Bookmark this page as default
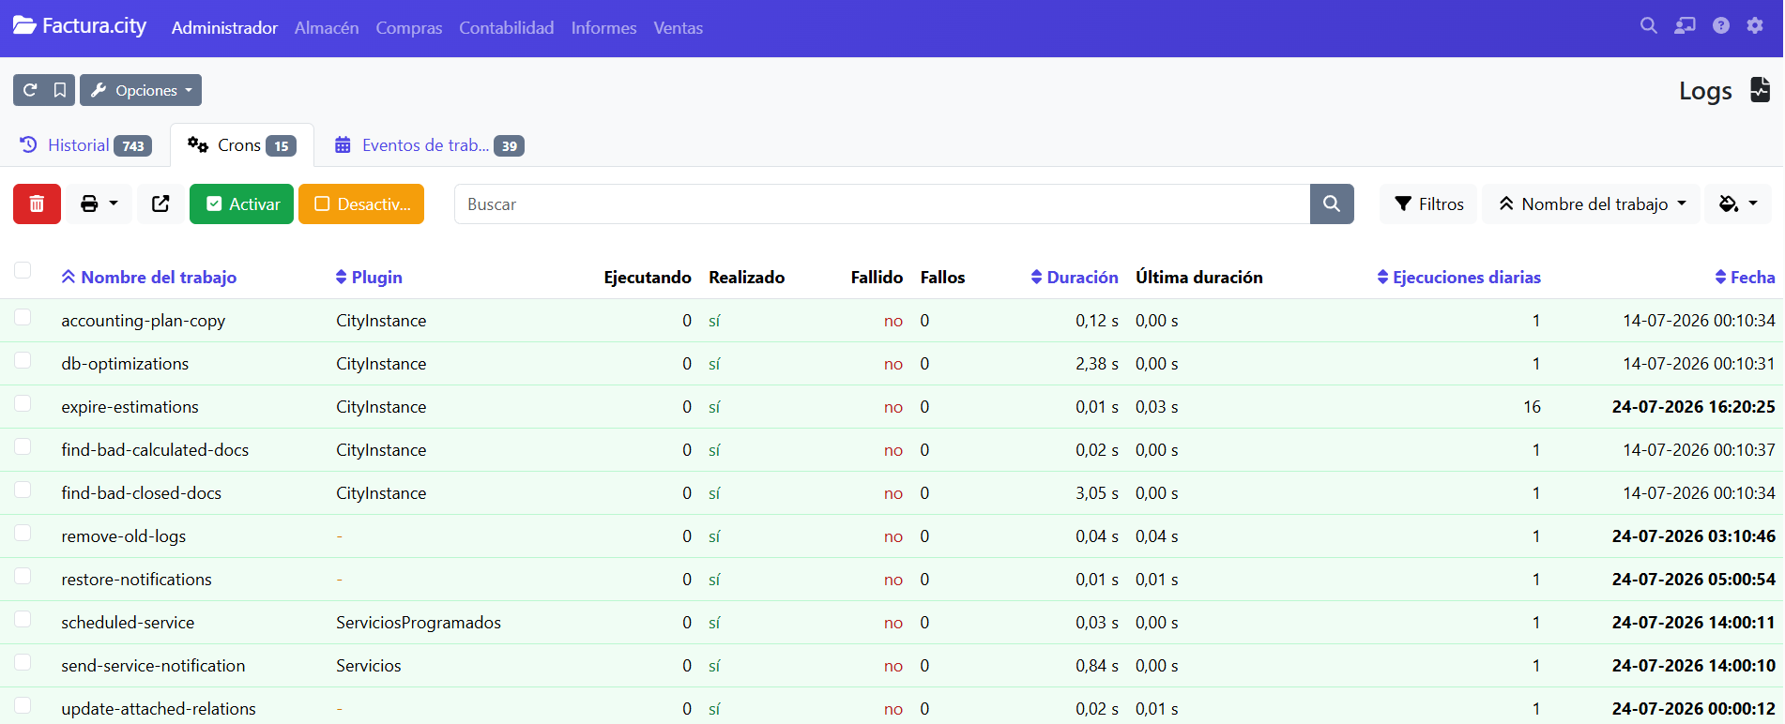Image resolution: width=1785 pixels, height=724 pixels. tap(60, 90)
